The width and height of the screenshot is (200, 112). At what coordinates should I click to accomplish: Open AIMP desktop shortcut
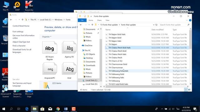(17, 6)
